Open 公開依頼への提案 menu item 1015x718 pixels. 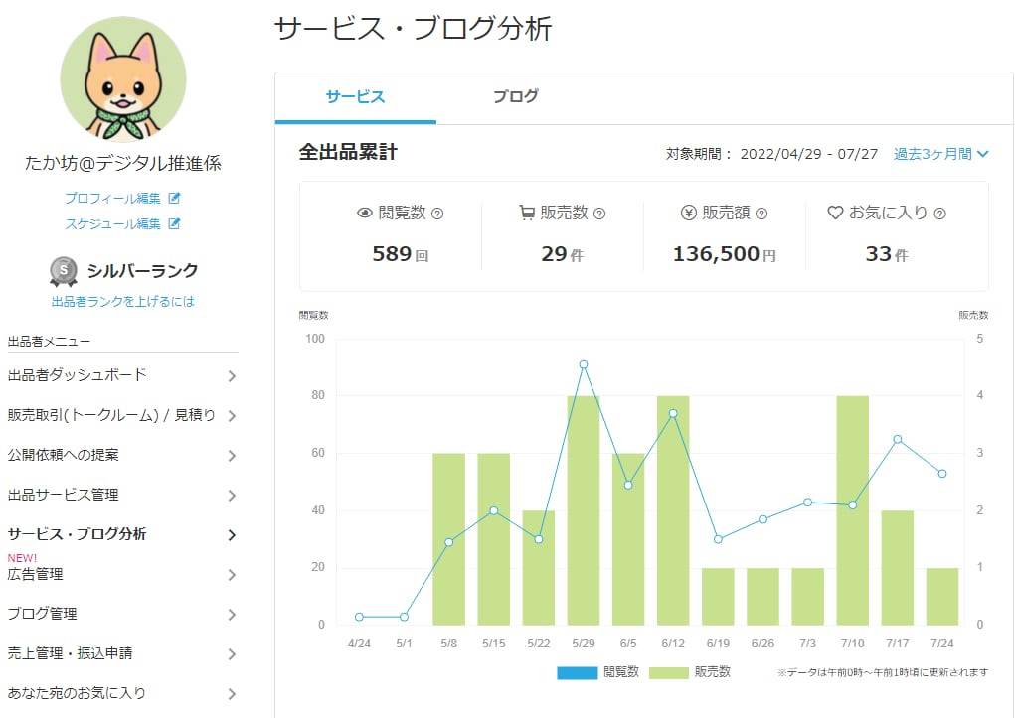pos(64,455)
